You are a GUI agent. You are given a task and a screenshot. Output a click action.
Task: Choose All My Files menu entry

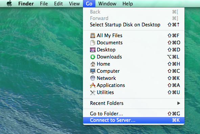click(x=134, y=36)
